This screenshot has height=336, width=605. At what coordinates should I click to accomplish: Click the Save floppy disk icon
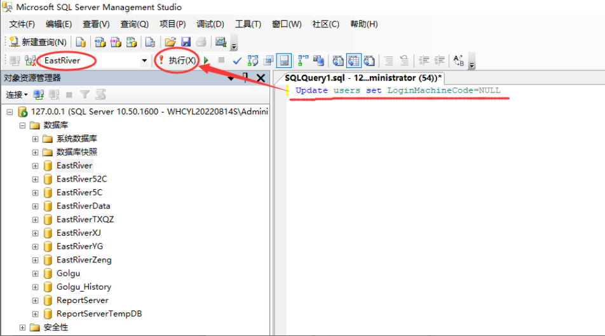pyautogui.click(x=186, y=42)
